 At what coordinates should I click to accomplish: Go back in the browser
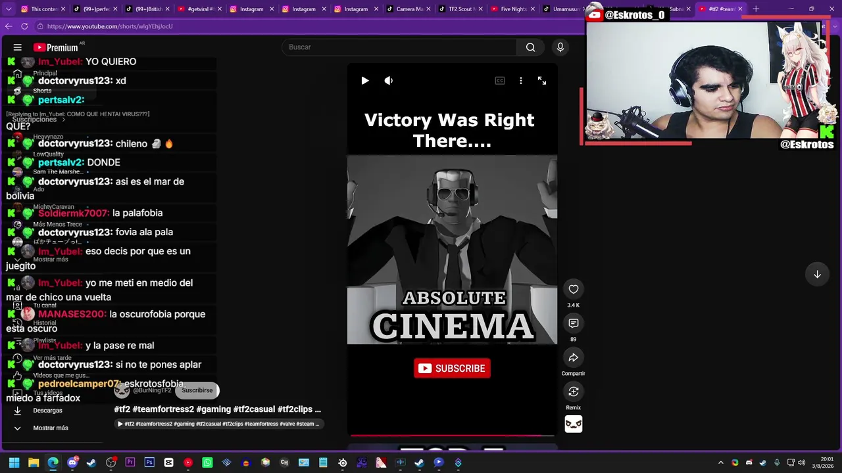[9, 26]
